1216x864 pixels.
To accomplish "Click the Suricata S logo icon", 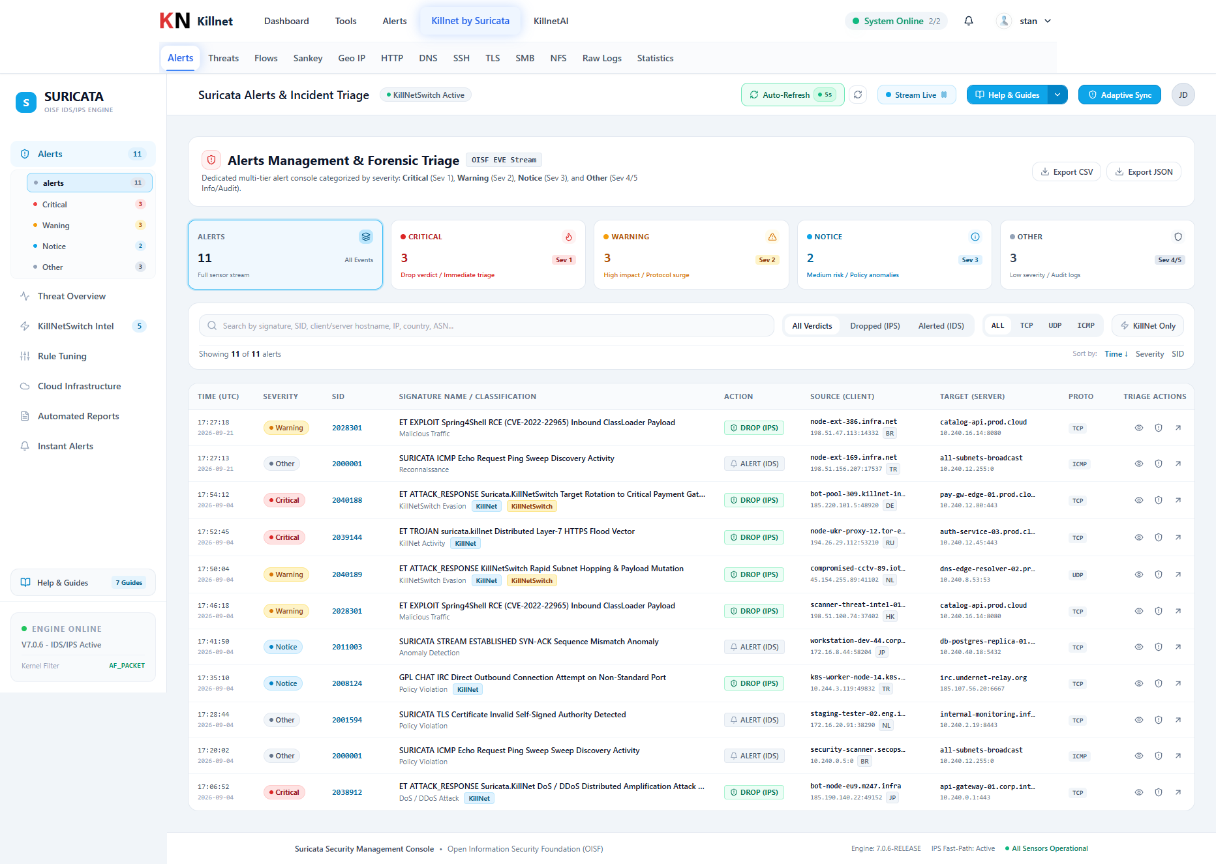I will click(x=26, y=102).
